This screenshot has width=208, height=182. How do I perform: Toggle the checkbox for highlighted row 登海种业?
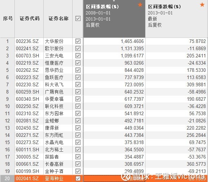[78, 178]
